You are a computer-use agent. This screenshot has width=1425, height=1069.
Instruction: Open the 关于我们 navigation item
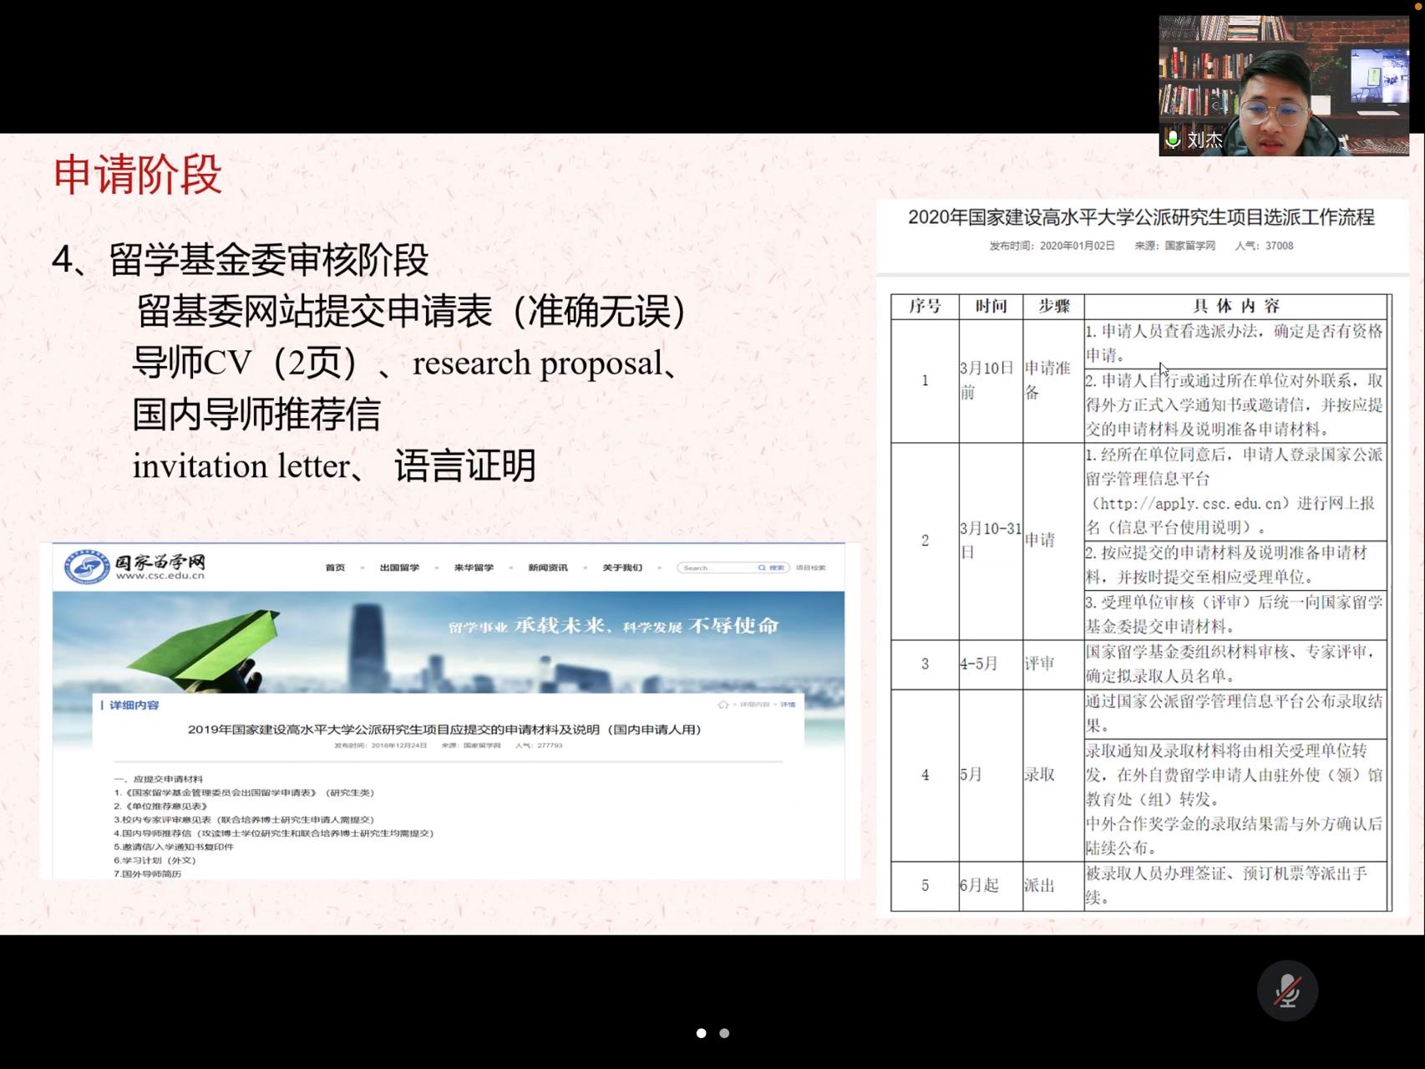622,568
